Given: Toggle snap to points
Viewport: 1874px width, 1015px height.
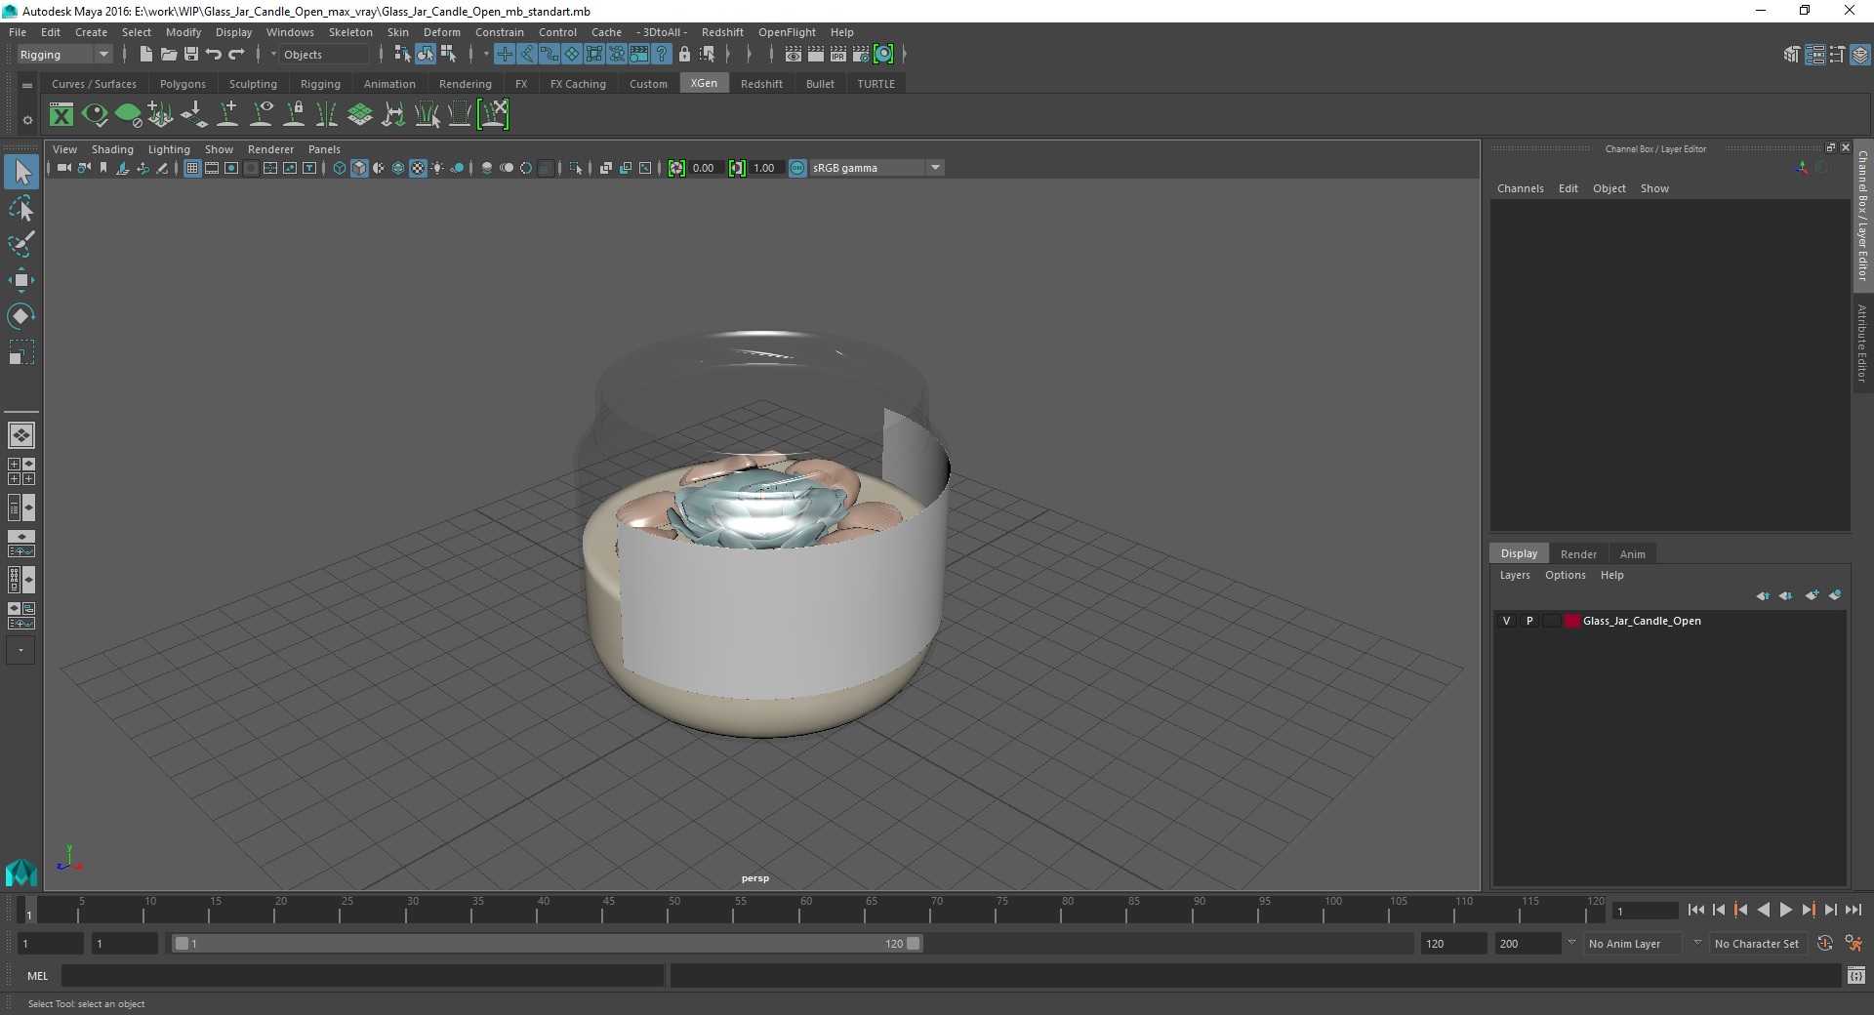Looking at the screenshot, I should 549,55.
